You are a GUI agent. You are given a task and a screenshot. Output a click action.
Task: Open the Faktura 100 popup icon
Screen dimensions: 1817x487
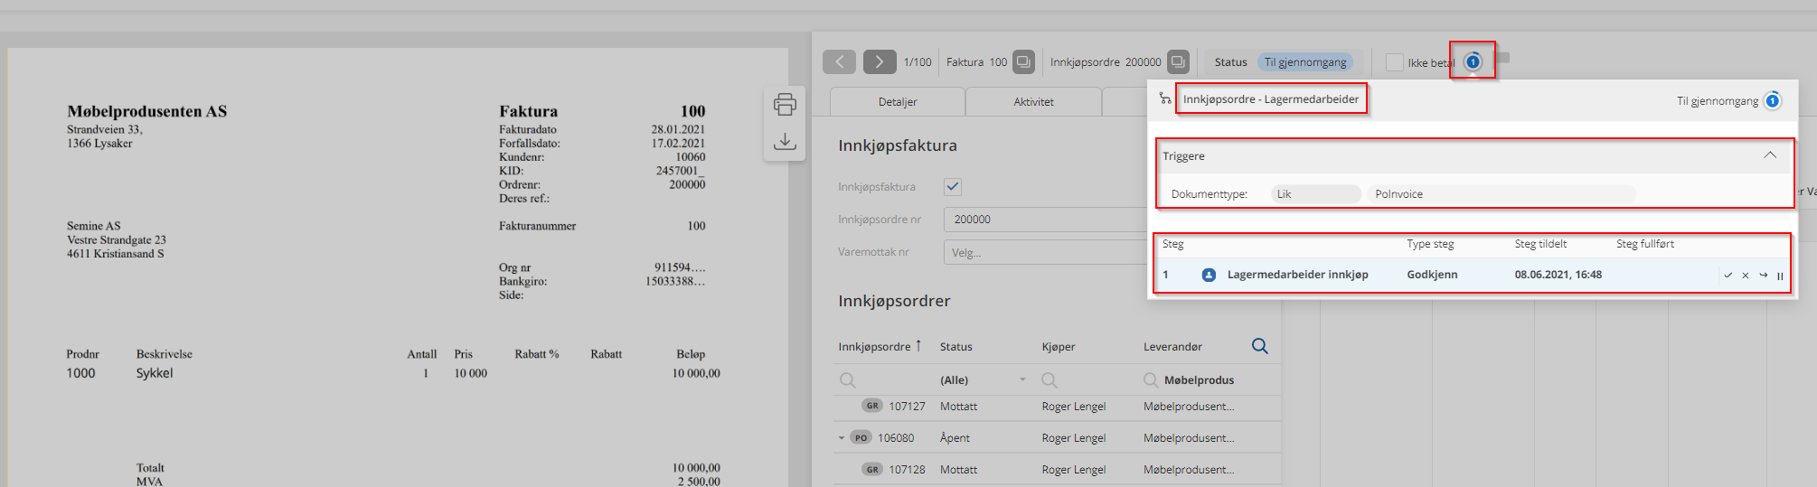(x=1023, y=61)
